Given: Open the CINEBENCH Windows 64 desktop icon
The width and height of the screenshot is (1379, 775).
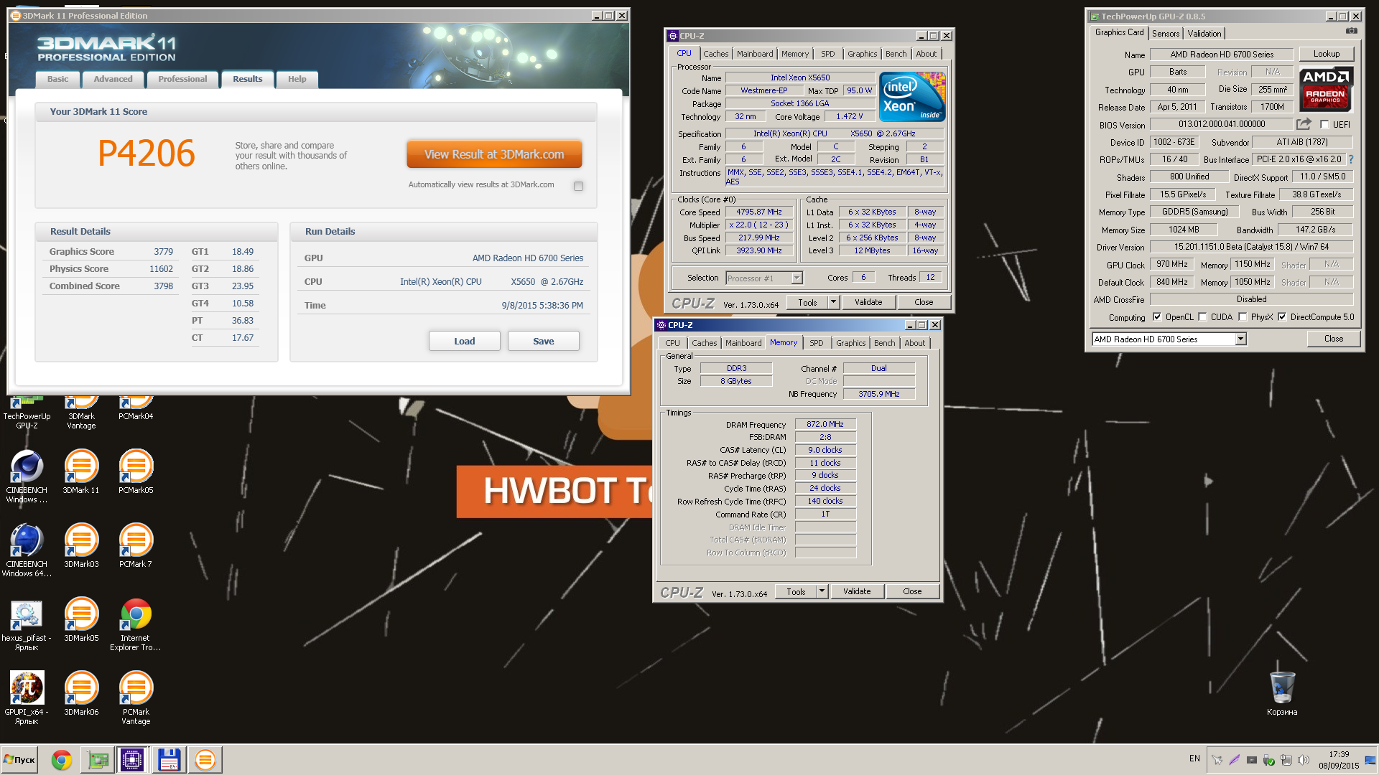Looking at the screenshot, I should pos(27,550).
